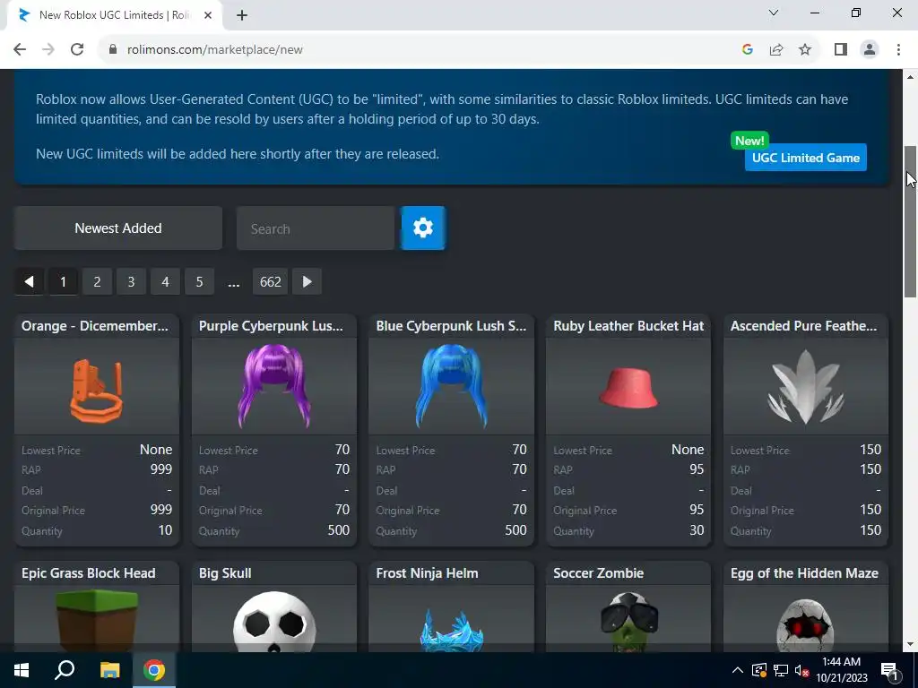This screenshot has width=918, height=688.
Task: Bookmark this page with star icon
Action: (x=805, y=50)
